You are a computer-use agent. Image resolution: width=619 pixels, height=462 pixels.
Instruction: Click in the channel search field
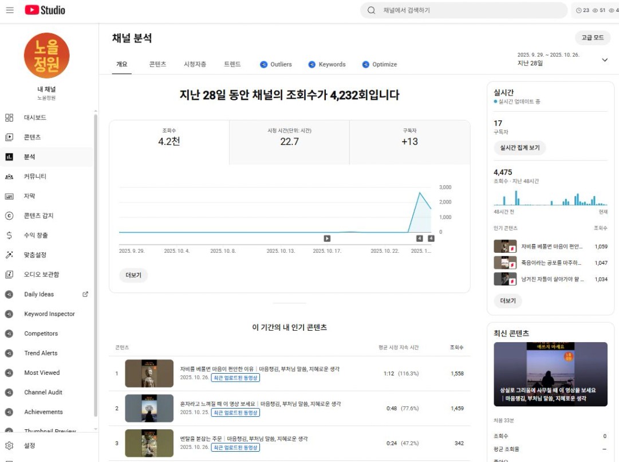(470, 10)
